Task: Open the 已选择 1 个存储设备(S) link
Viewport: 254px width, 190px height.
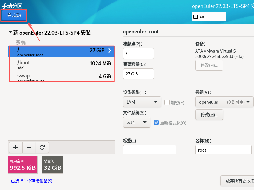Action: (31, 181)
